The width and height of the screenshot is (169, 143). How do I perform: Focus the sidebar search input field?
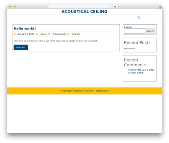pos(135,31)
